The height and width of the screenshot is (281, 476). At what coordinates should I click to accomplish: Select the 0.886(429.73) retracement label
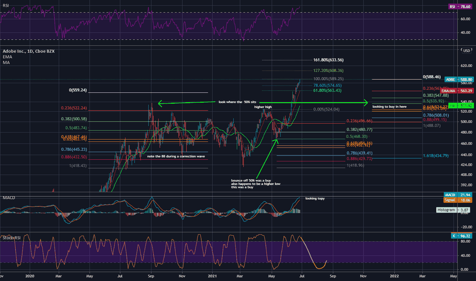pyautogui.click(x=360, y=159)
